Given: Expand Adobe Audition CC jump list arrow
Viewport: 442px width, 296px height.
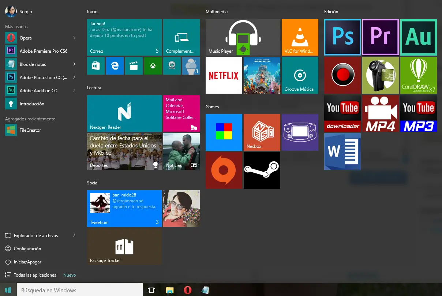Looking at the screenshot, I should tap(74, 91).
